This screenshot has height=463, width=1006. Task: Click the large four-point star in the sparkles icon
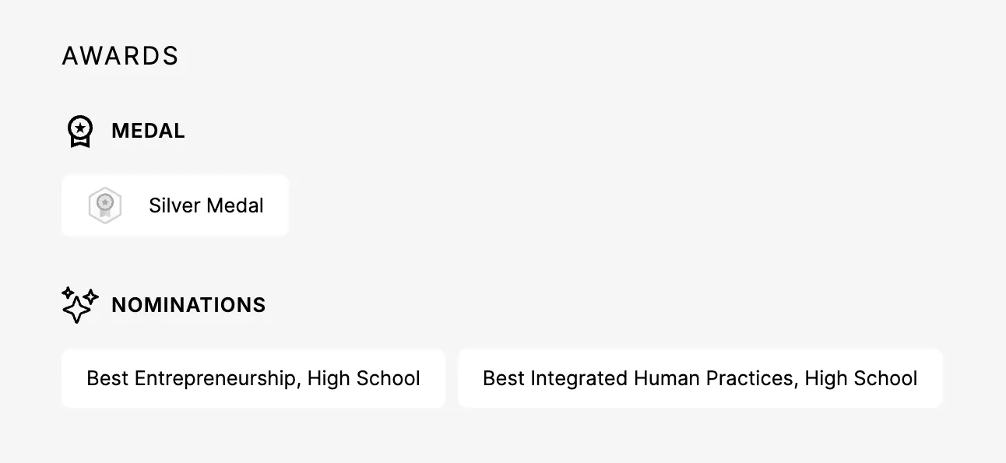76,310
